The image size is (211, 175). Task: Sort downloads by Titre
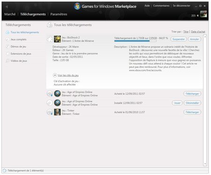(186, 32)
